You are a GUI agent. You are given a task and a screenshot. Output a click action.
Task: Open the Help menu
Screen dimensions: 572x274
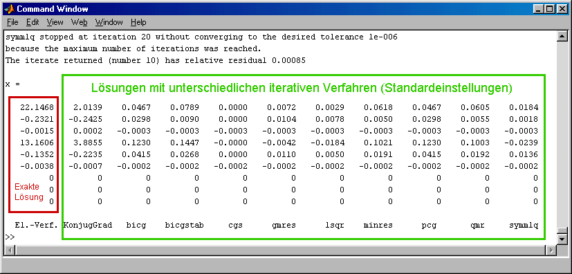(x=138, y=22)
